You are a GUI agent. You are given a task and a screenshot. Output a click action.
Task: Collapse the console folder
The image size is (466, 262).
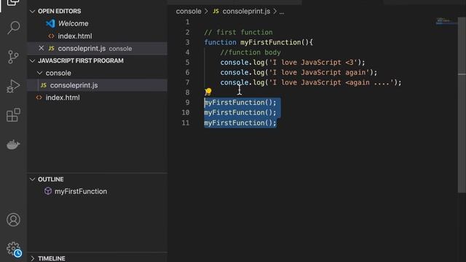[x=39, y=73]
